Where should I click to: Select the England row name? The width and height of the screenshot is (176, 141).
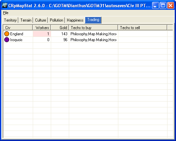[17, 34]
